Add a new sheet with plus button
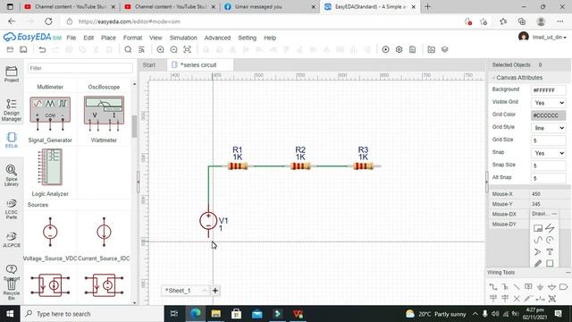Image resolution: width=572 pixels, height=322 pixels. click(x=215, y=291)
